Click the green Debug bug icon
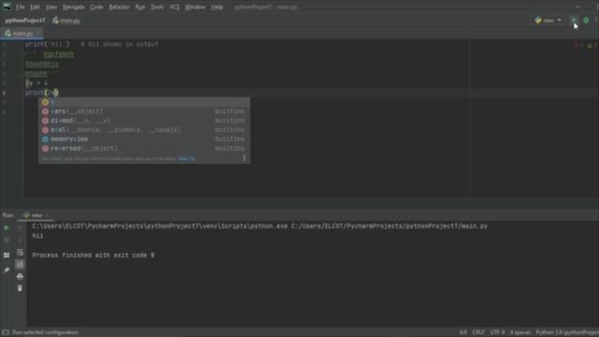This screenshot has width=599, height=337. [586, 21]
